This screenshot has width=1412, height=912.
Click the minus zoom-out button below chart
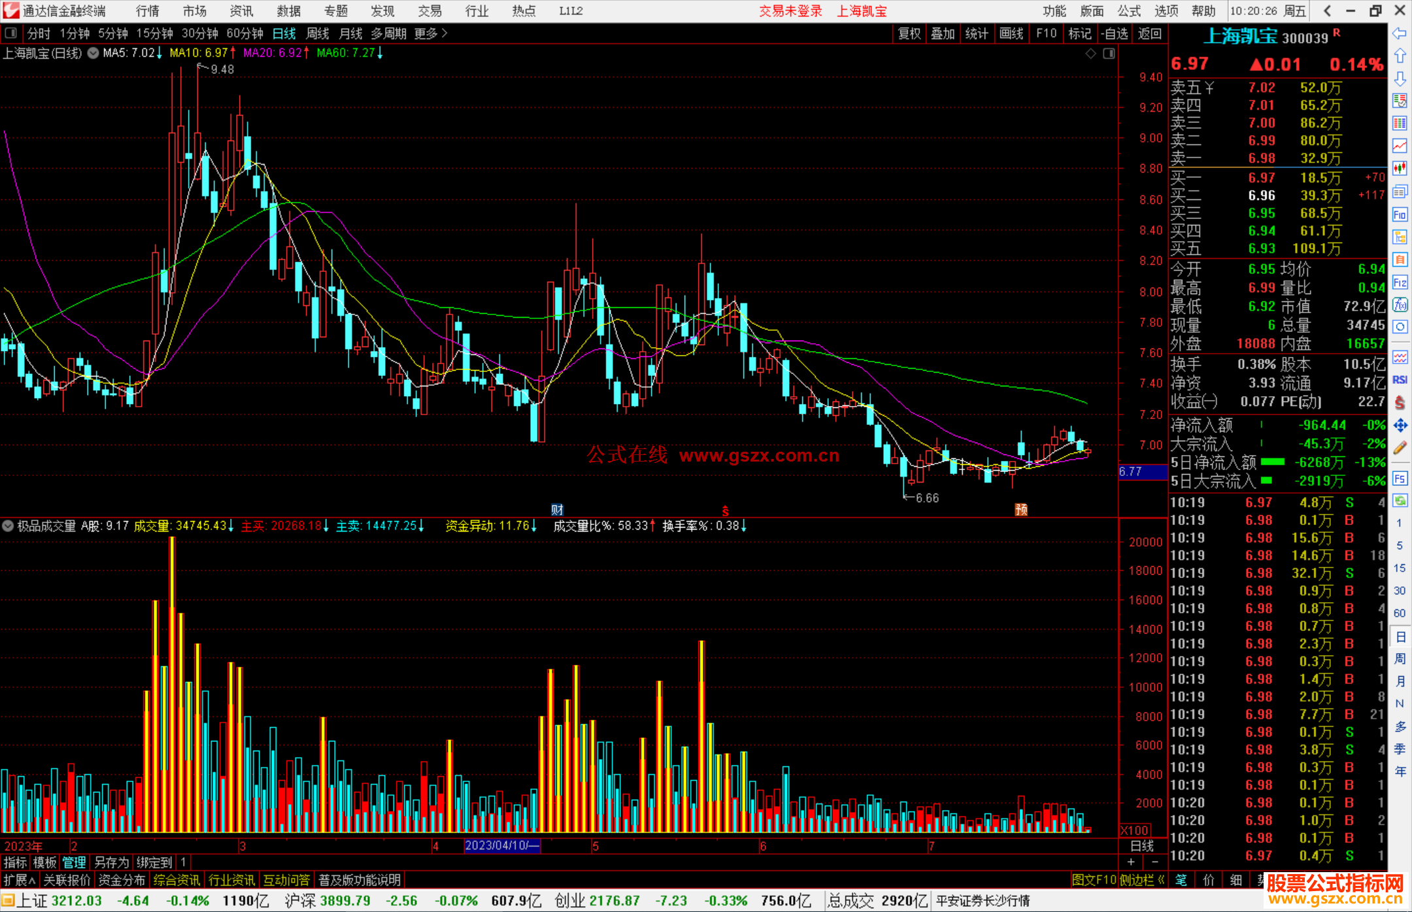(x=1154, y=862)
